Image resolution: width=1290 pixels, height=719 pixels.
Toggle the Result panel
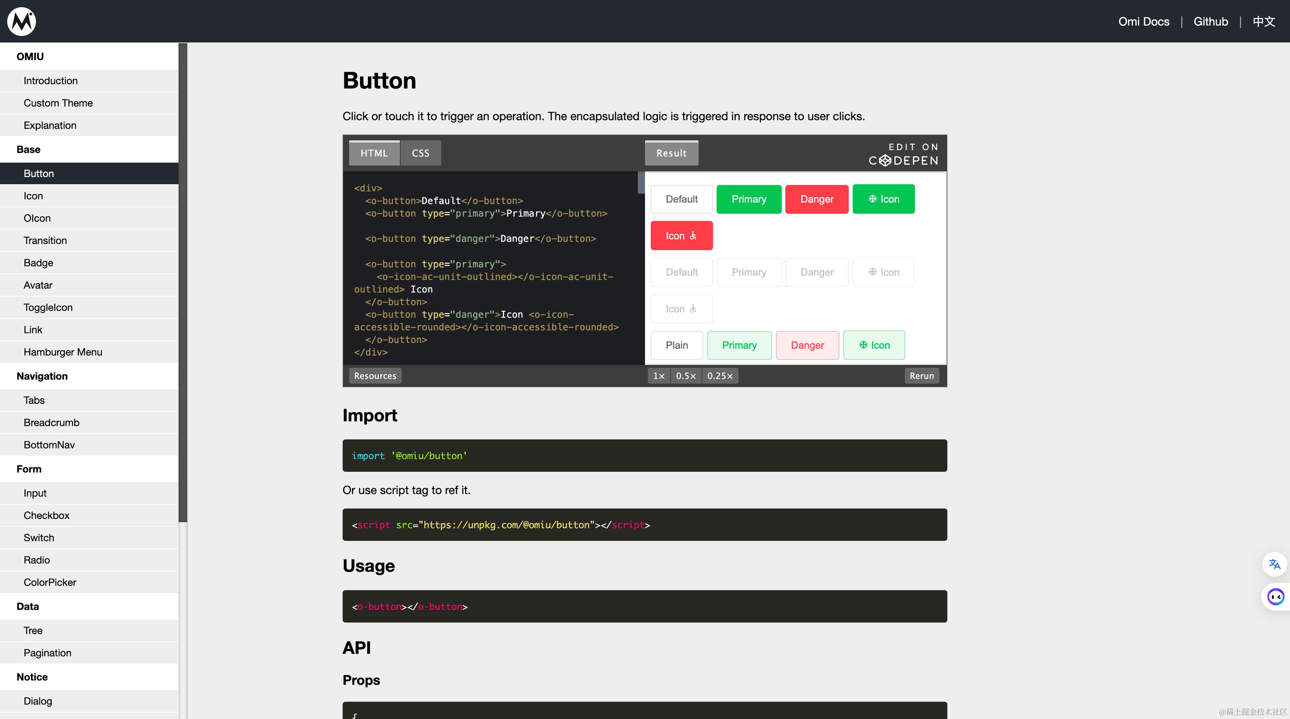tap(671, 153)
